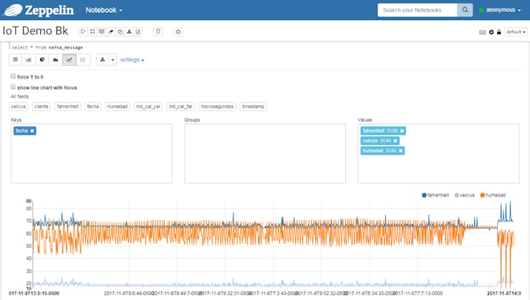This screenshot has height=300, width=530.
Task: Run all paragraphs in the notebook
Action: click(x=83, y=31)
